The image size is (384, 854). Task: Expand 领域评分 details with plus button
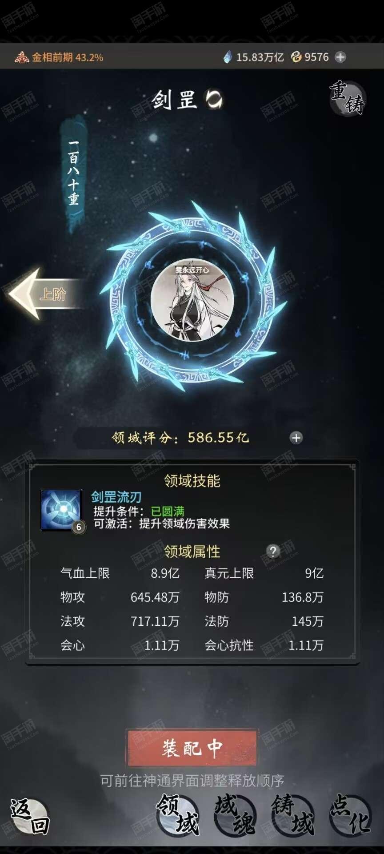pyautogui.click(x=296, y=438)
